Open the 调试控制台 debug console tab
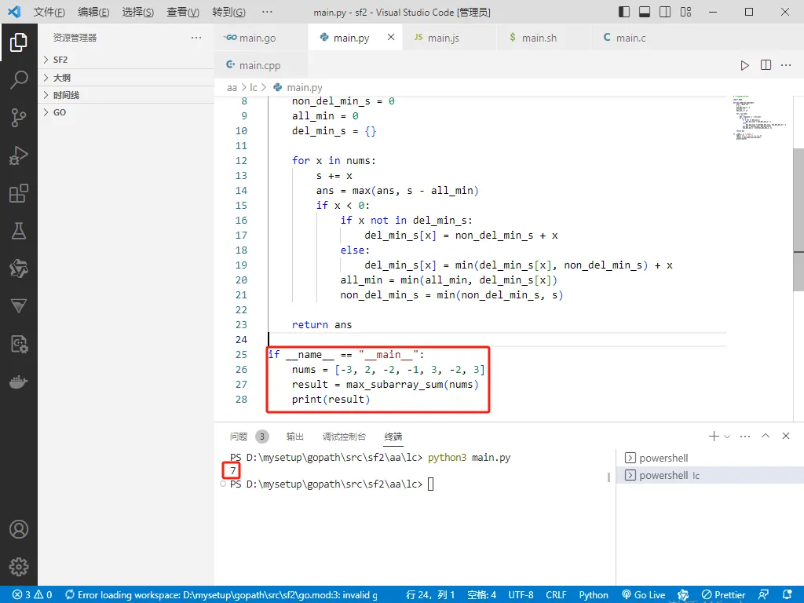The width and height of the screenshot is (804, 603). pos(344,437)
